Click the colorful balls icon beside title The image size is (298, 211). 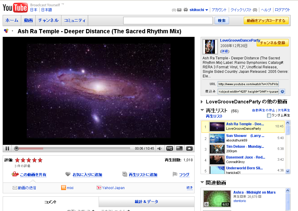tap(6, 31)
